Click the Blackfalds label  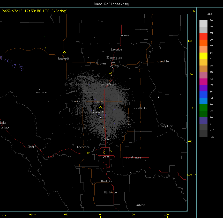click(114, 58)
